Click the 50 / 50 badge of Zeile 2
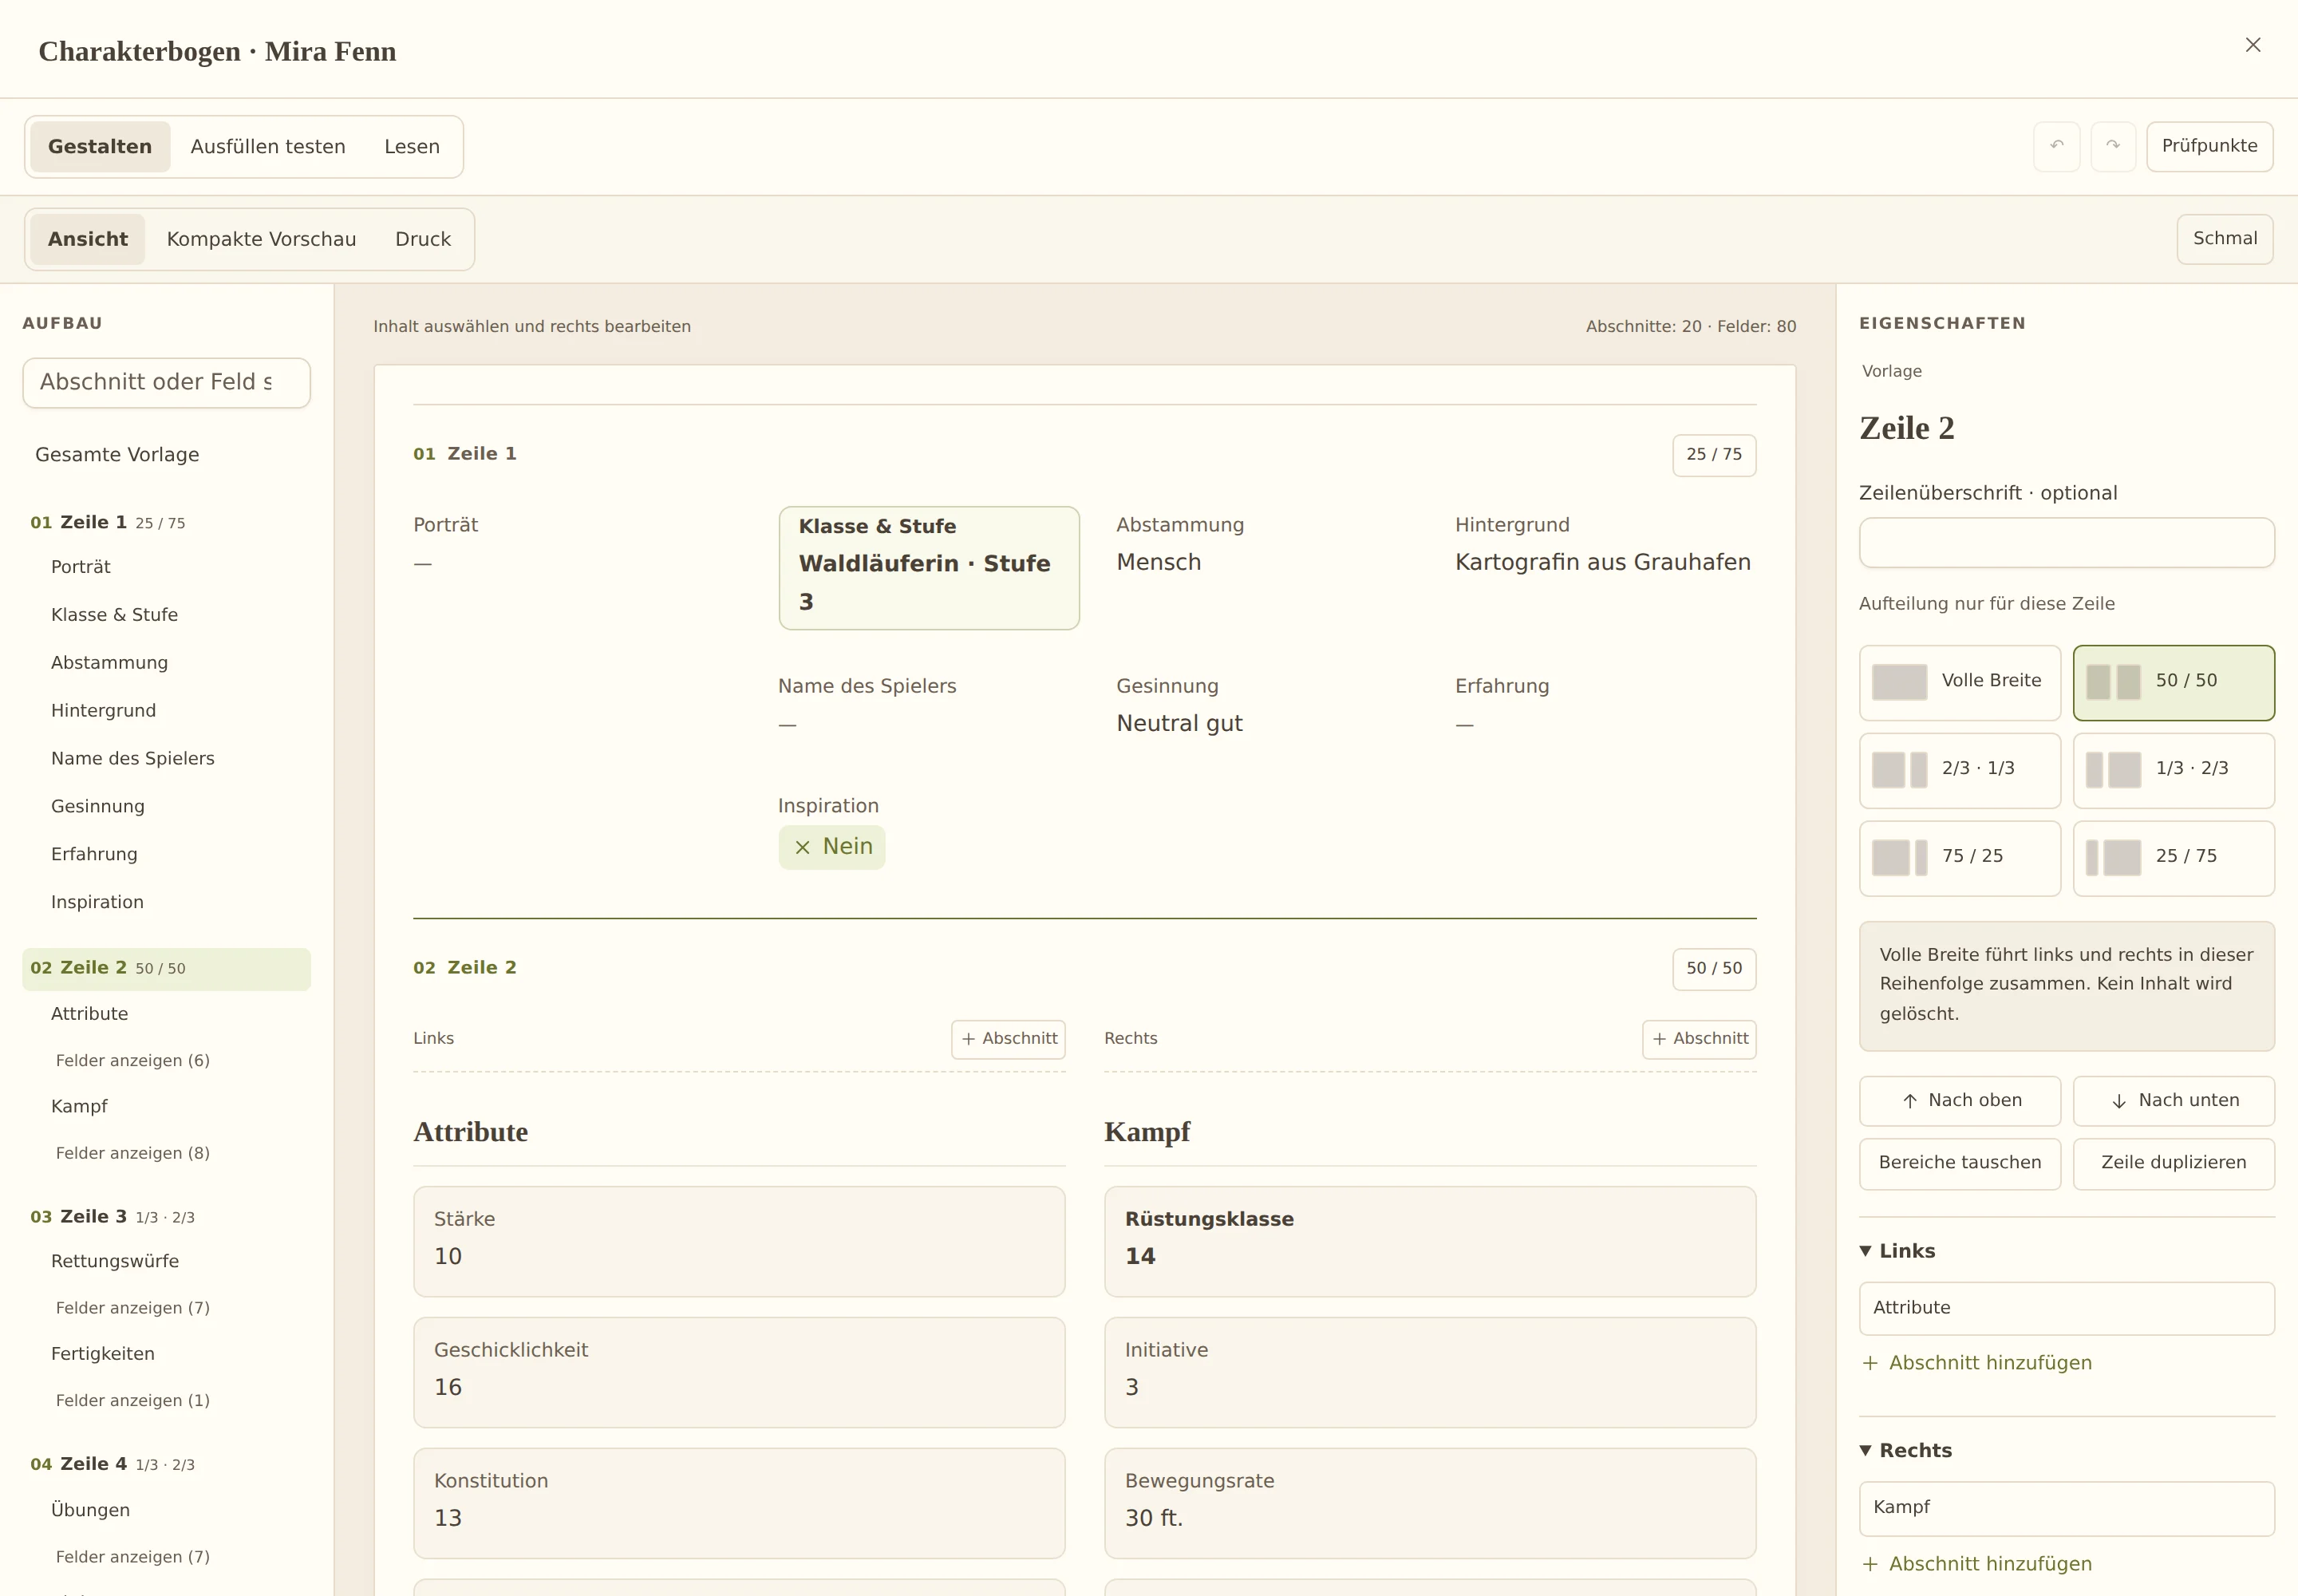The image size is (2298, 1596). (x=1713, y=969)
